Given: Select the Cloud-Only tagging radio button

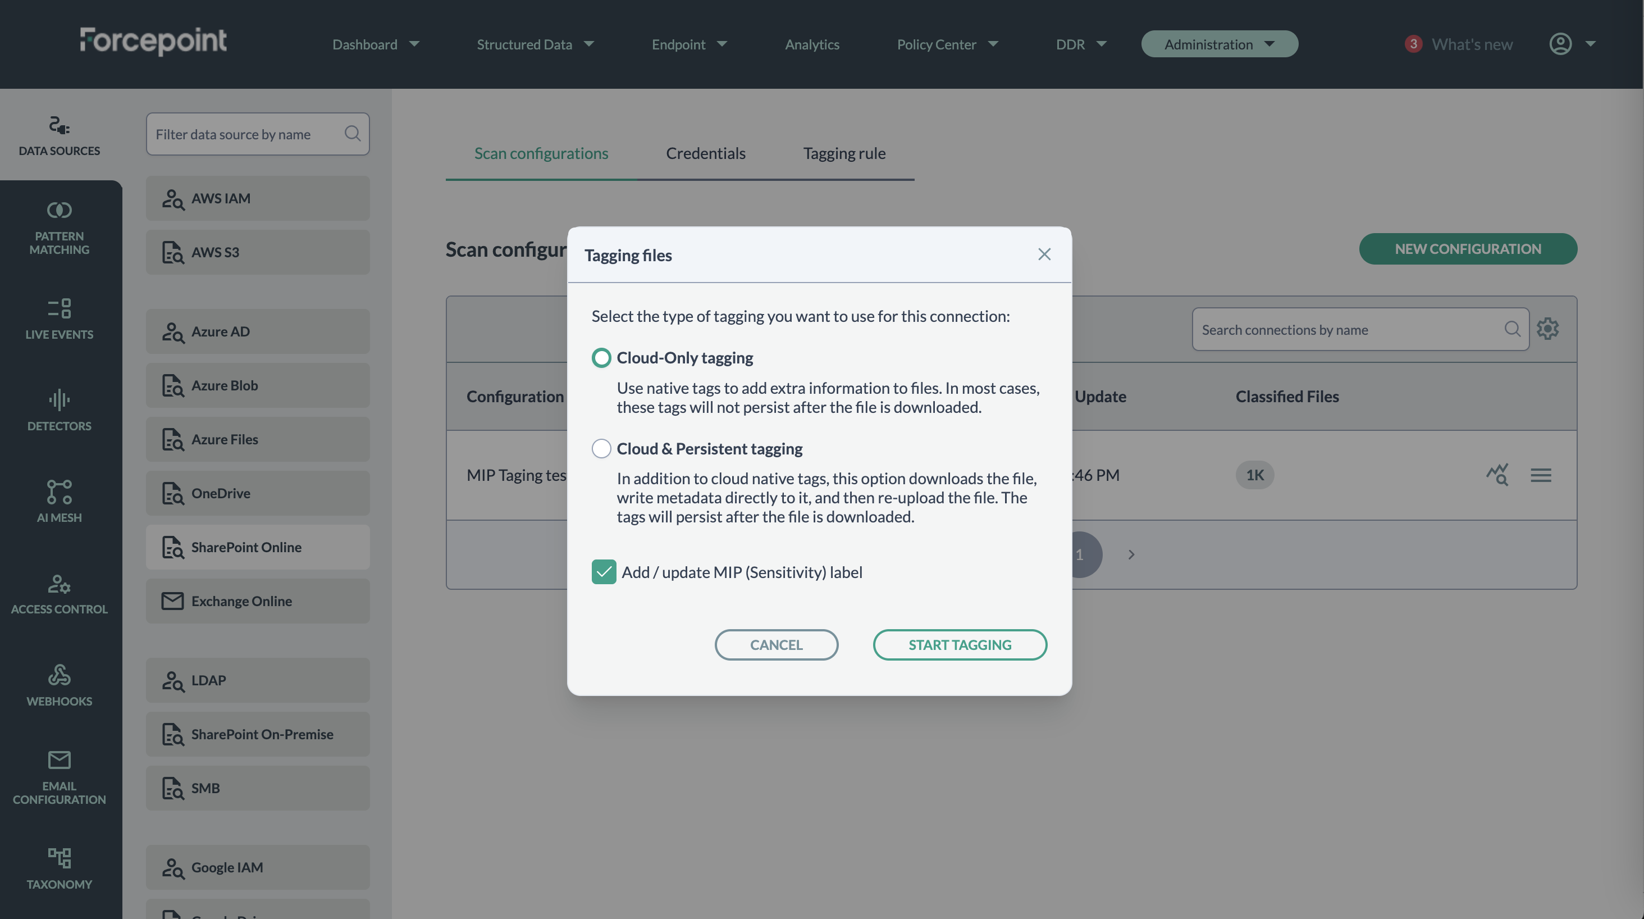Looking at the screenshot, I should (x=601, y=358).
